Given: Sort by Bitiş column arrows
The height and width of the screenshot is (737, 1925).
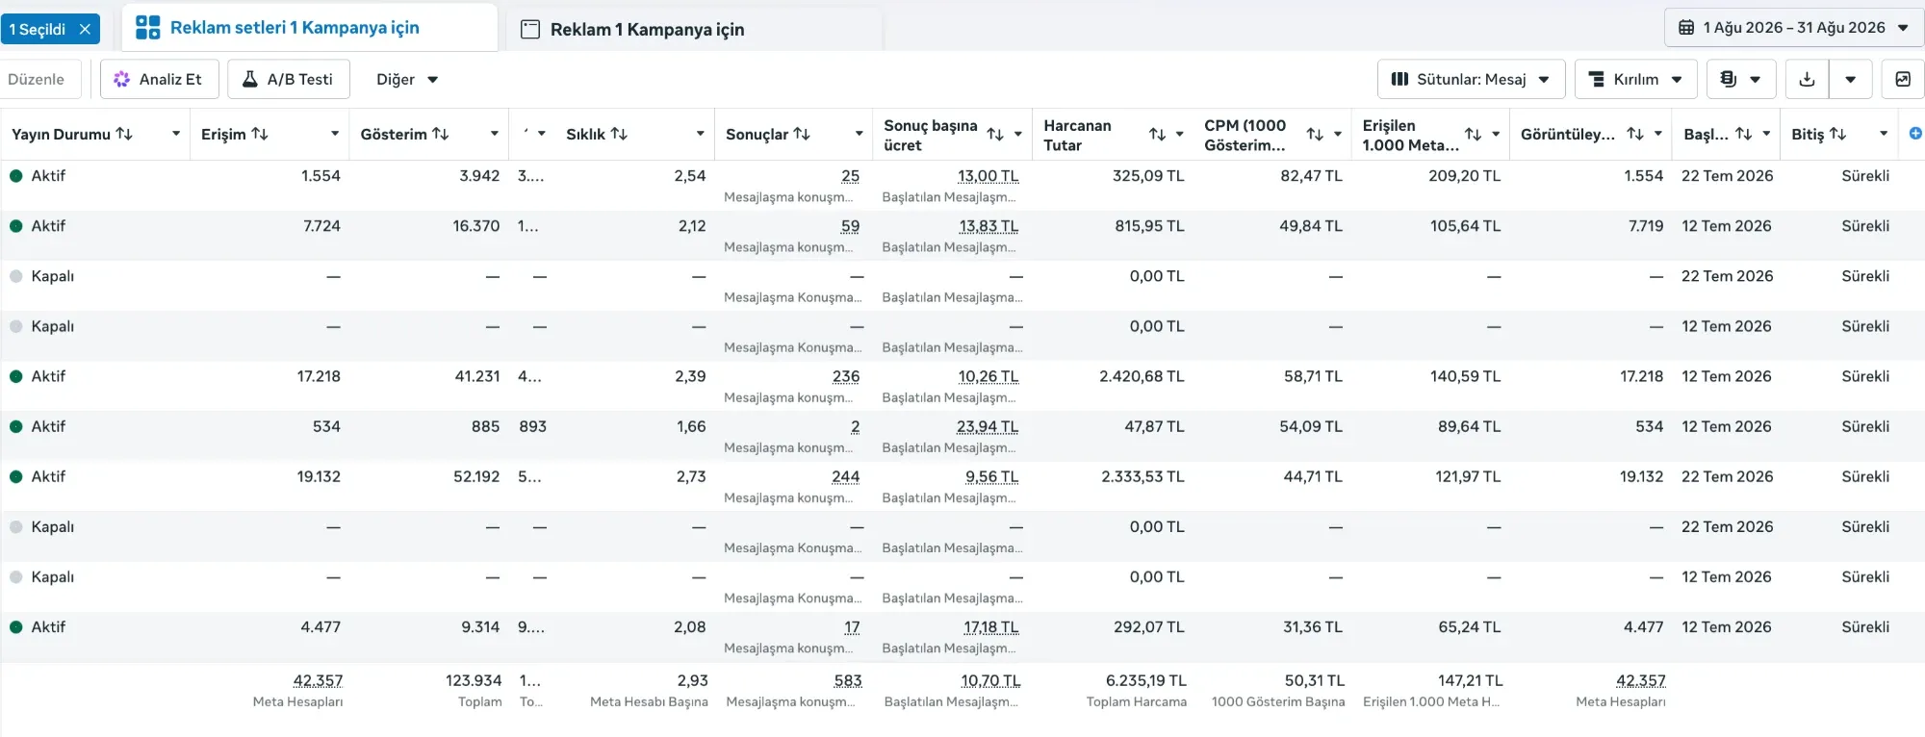Looking at the screenshot, I should point(1837,134).
